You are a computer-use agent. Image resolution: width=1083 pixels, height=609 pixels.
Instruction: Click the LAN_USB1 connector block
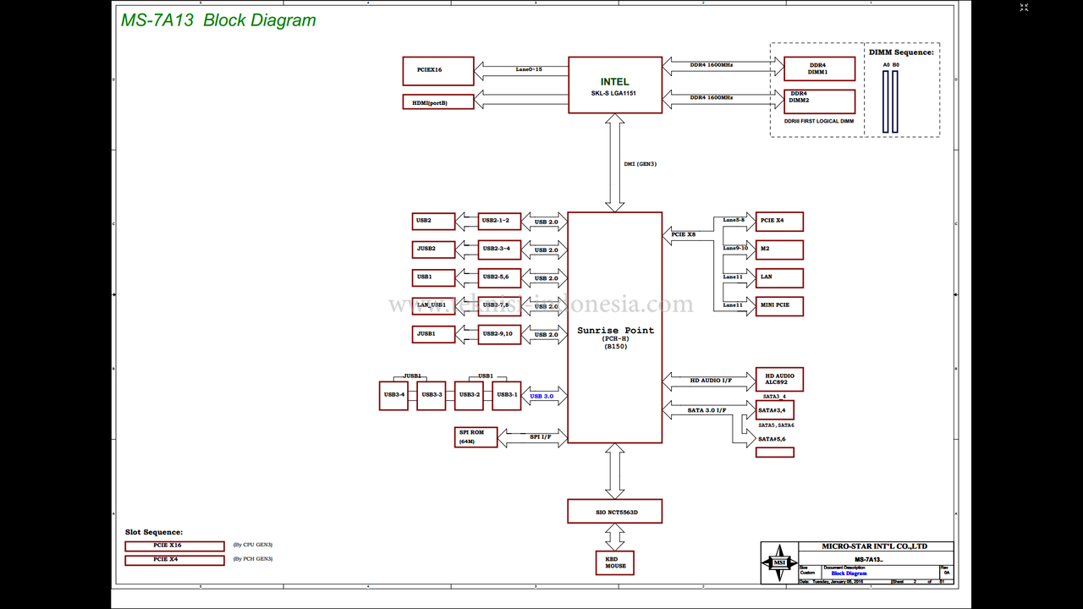click(433, 305)
